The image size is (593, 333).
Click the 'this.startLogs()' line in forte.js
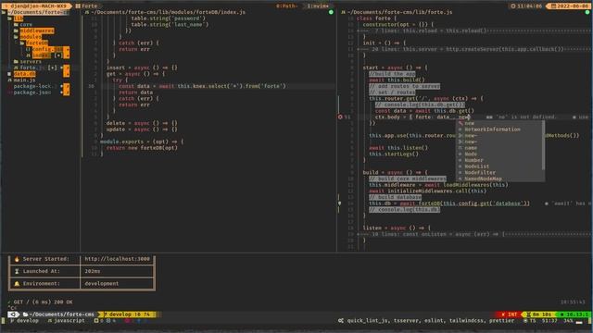(x=394, y=154)
